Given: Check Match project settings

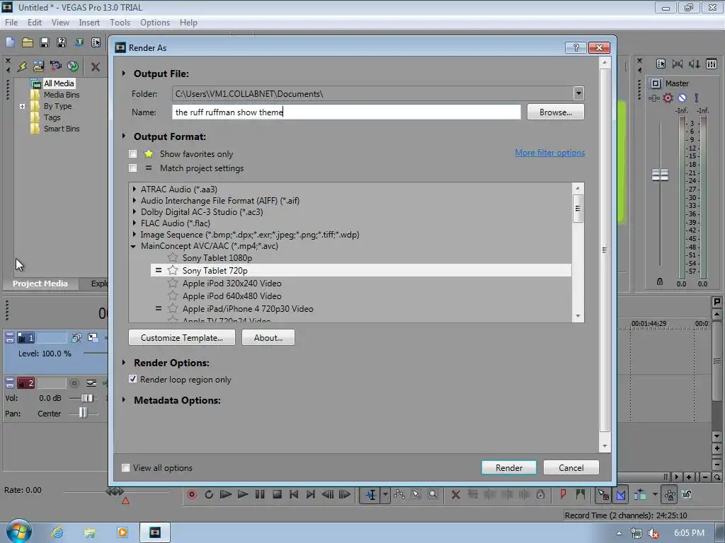Looking at the screenshot, I should click(132, 168).
